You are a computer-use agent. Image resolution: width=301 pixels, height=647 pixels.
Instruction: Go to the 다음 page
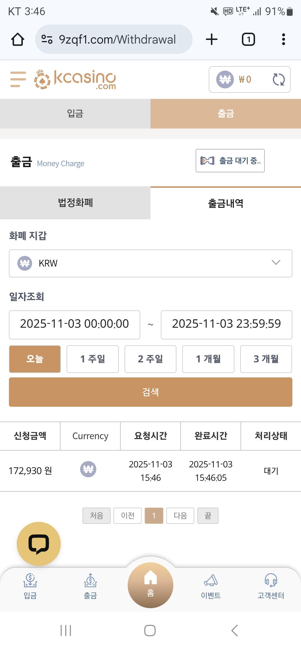click(180, 515)
